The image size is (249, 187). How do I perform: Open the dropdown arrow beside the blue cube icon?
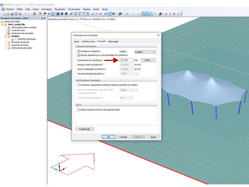coord(122,14)
